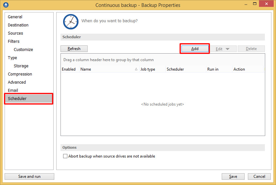
Task: Cancel the backup properties dialog
Action: pos(259,177)
